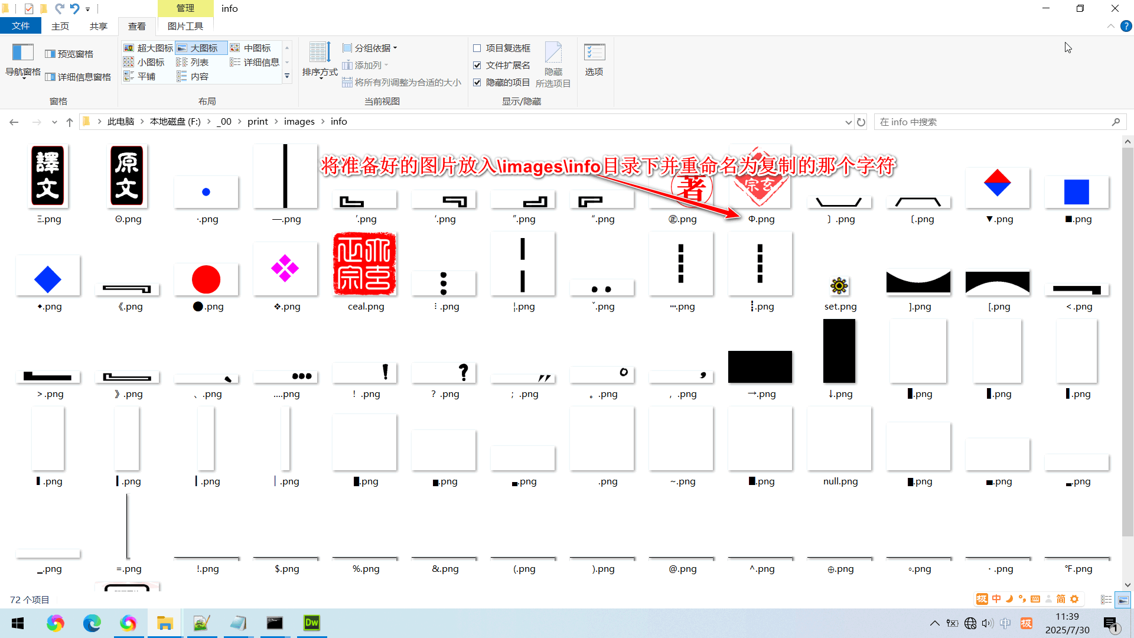Click Undo in the quick access toolbar

click(74, 8)
